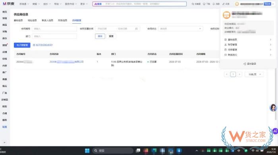Click the AI search box at top
This screenshot has width=278, height=155.
coord(139,4)
